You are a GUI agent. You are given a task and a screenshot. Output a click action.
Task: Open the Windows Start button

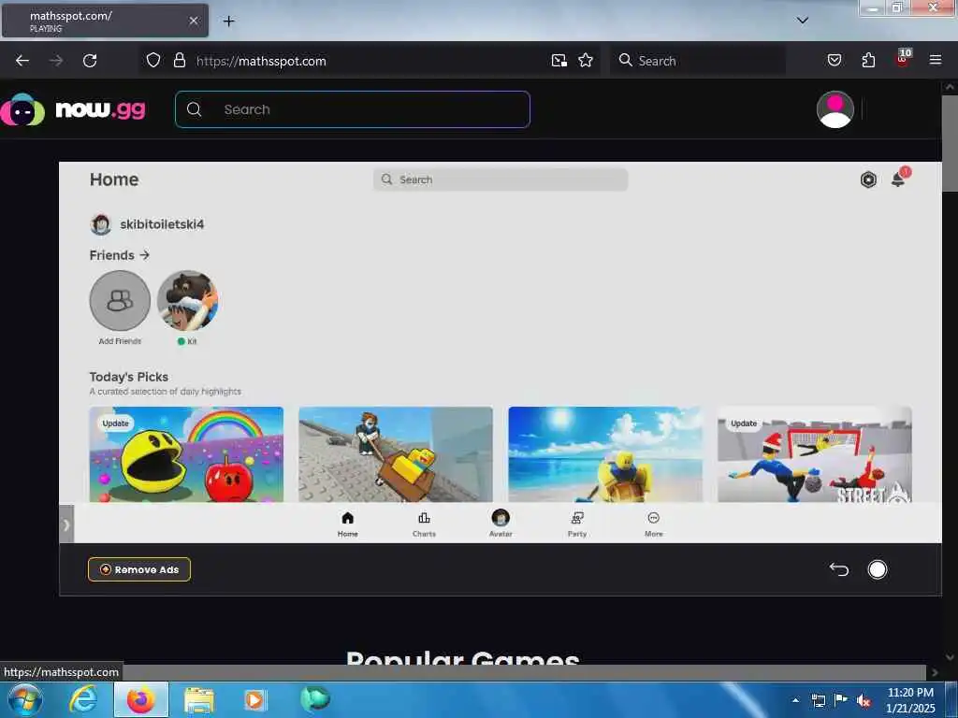[23, 699]
